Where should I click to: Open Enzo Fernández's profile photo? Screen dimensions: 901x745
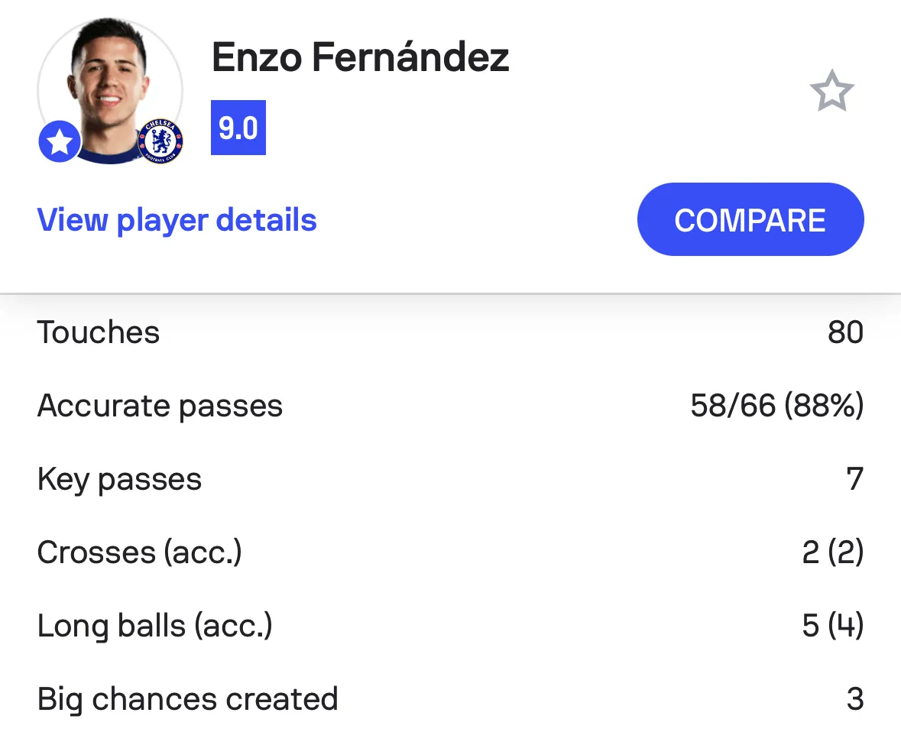110,91
